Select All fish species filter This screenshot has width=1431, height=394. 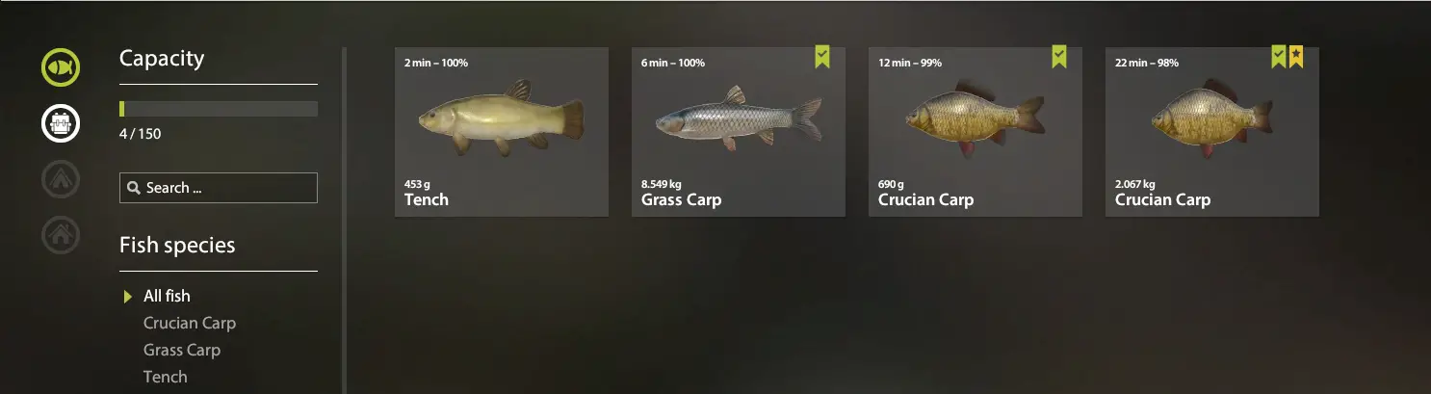click(167, 296)
